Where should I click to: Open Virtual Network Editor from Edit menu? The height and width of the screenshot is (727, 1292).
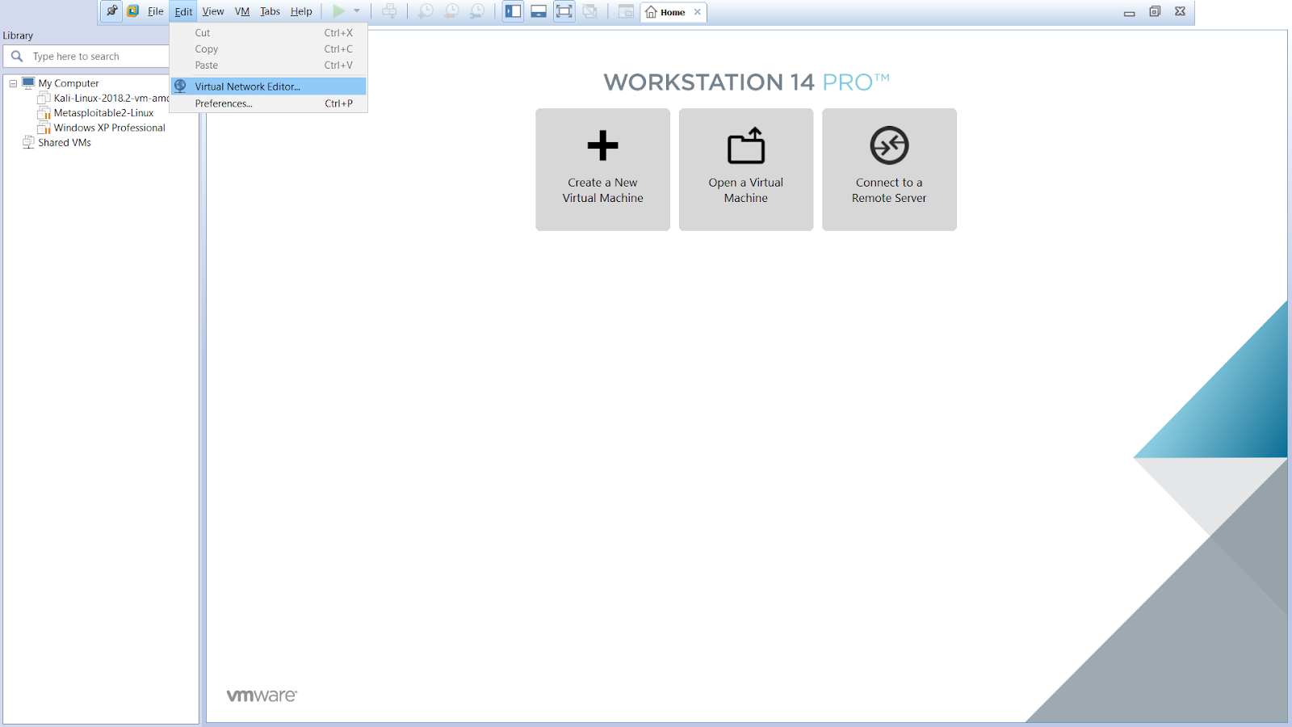pyautogui.click(x=269, y=86)
